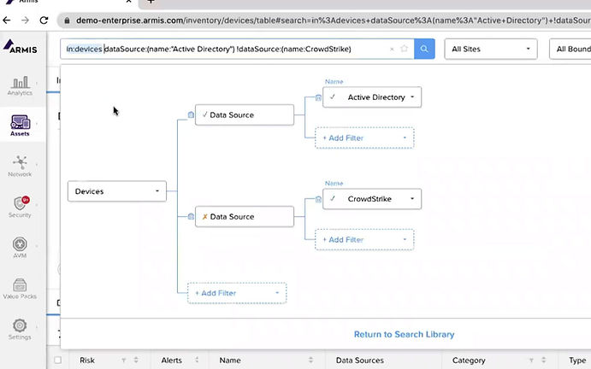The width and height of the screenshot is (591, 369).
Task: Open the Assets section
Action: [20, 126]
